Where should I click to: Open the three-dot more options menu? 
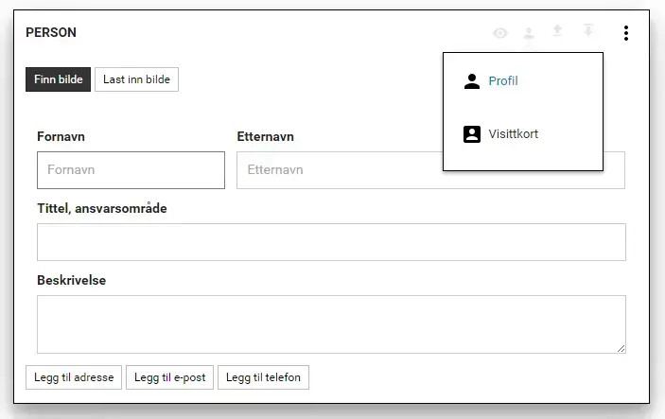pos(626,33)
